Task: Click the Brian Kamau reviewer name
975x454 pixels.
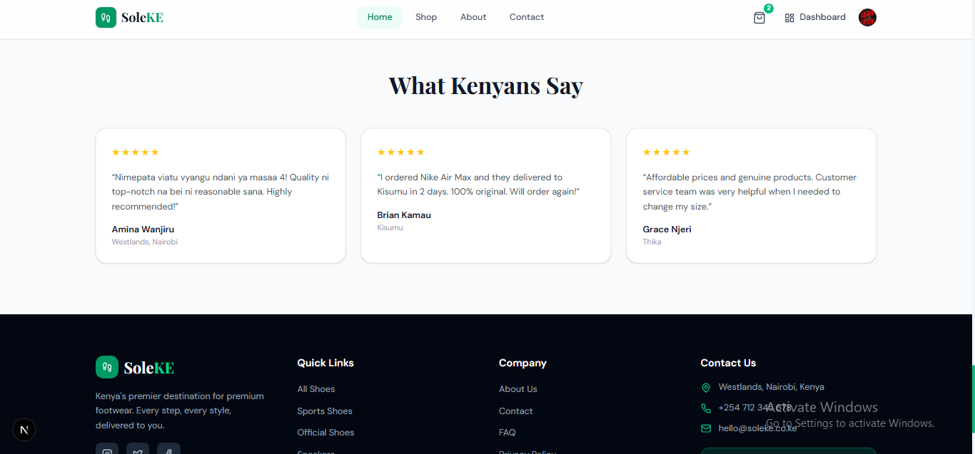Action: click(404, 215)
